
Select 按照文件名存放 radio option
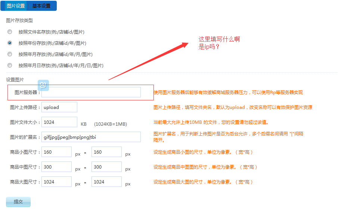pos(10,32)
